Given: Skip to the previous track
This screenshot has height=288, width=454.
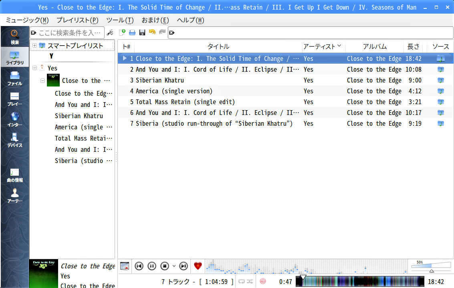Looking at the screenshot, I should pyautogui.click(x=139, y=266).
